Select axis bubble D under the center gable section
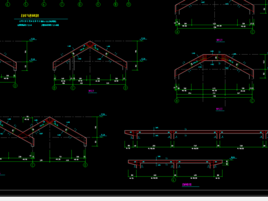Viewport: 268px width, 201px height. point(126,88)
